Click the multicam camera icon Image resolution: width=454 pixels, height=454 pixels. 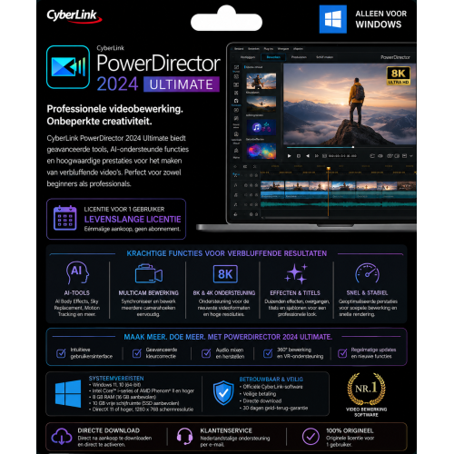pyautogui.click(x=148, y=273)
